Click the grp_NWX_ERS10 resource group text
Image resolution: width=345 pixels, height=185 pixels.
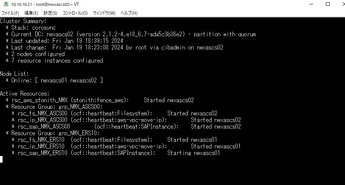tap(79, 133)
